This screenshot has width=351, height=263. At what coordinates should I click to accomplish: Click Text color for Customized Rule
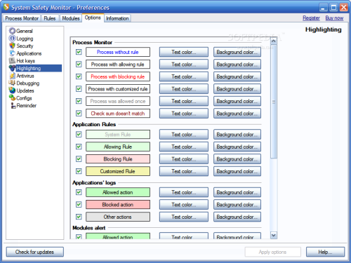click(x=184, y=171)
